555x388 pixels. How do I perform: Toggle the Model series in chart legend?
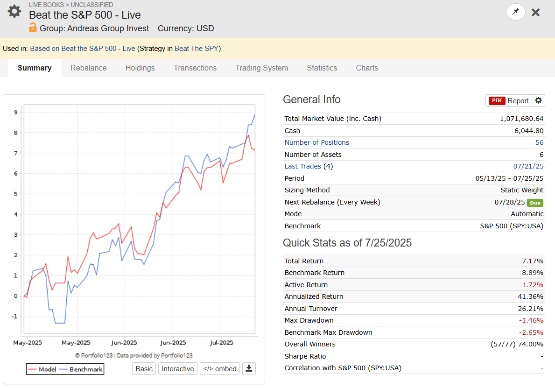(42, 369)
